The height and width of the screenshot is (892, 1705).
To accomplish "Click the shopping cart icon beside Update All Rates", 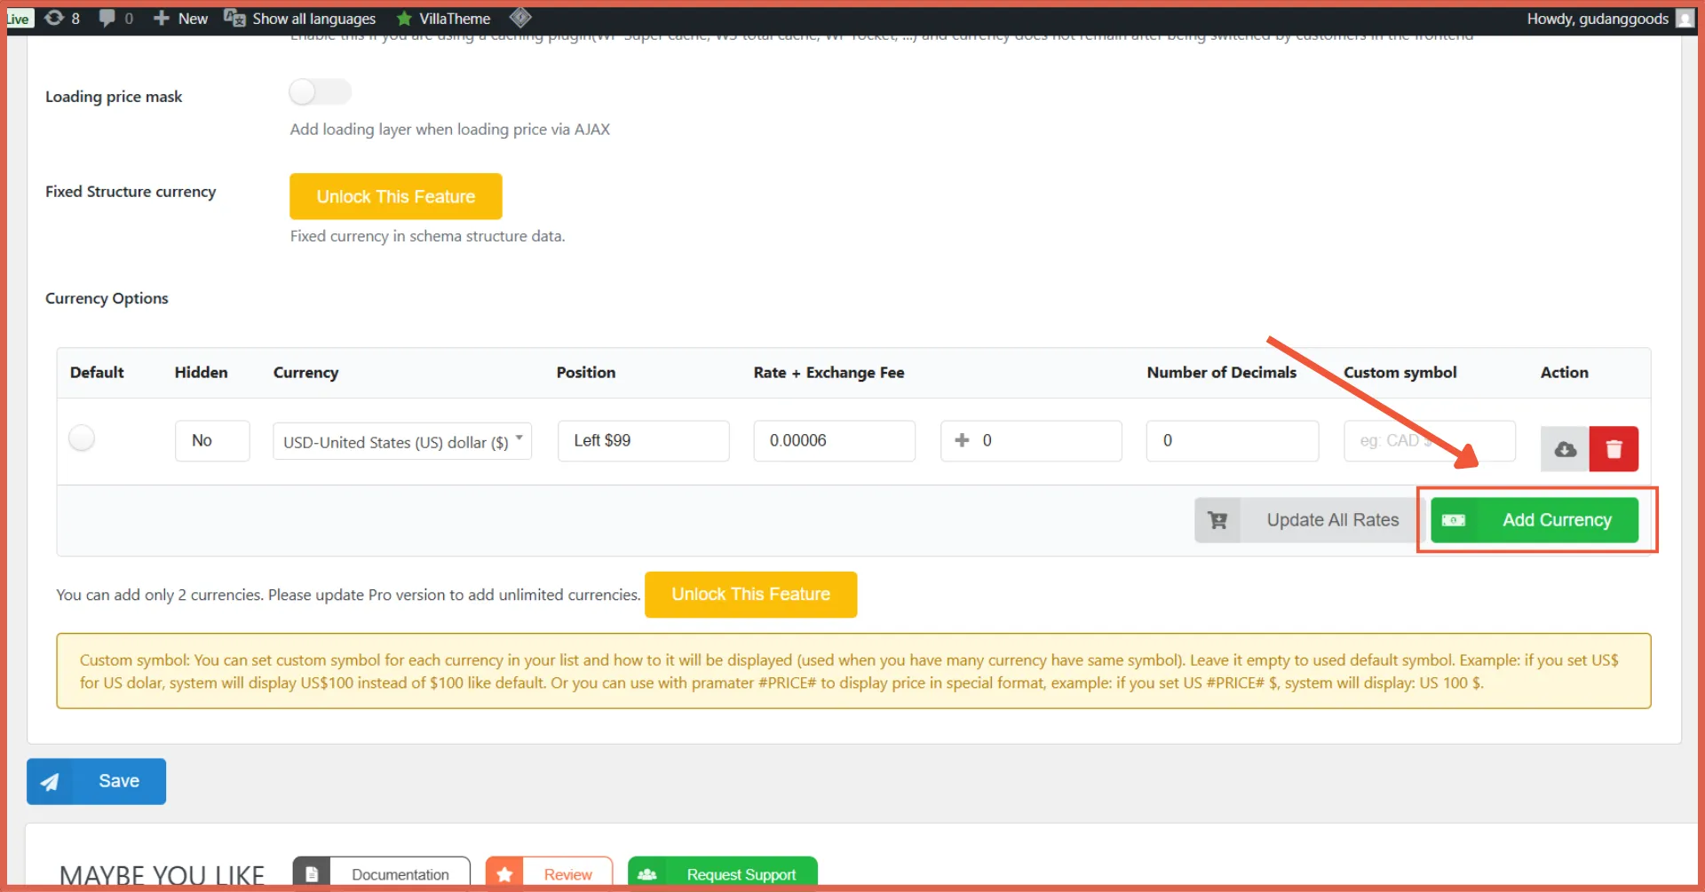I will coord(1217,520).
